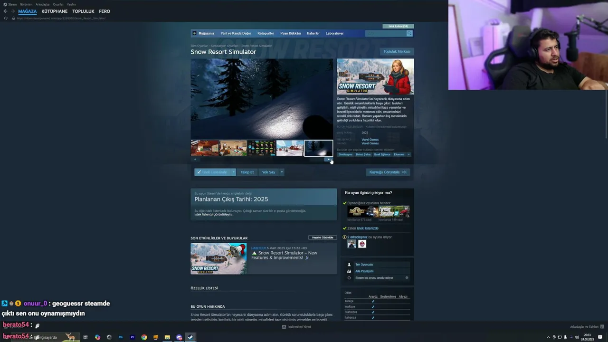Viewport: 608px width, 342px height.
Task: Open the second friend avatar with red logo
Action: coord(362,244)
